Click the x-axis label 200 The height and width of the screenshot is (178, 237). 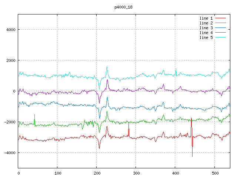point(97,173)
